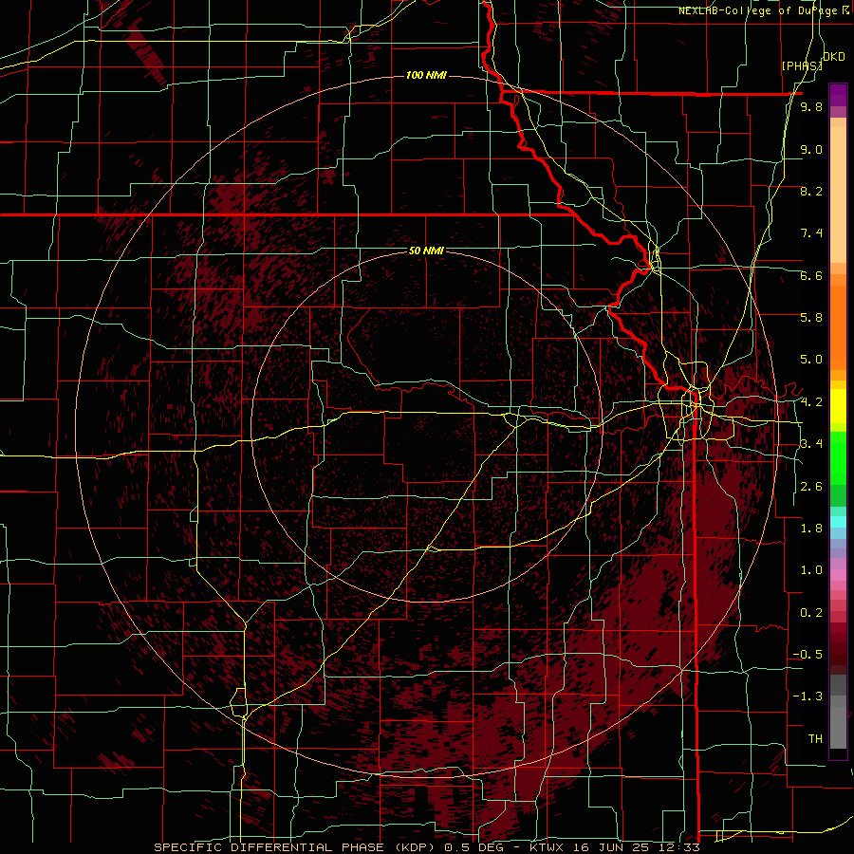Click the TH label on color scale
Viewport: 854px width, 854px height.
click(x=815, y=739)
